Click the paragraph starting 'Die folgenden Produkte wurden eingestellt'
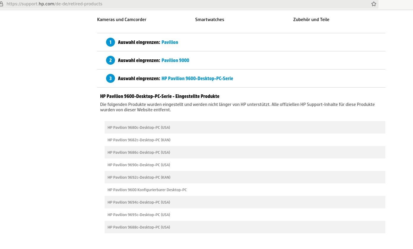Image resolution: width=413 pixels, height=249 pixels. click(237, 107)
